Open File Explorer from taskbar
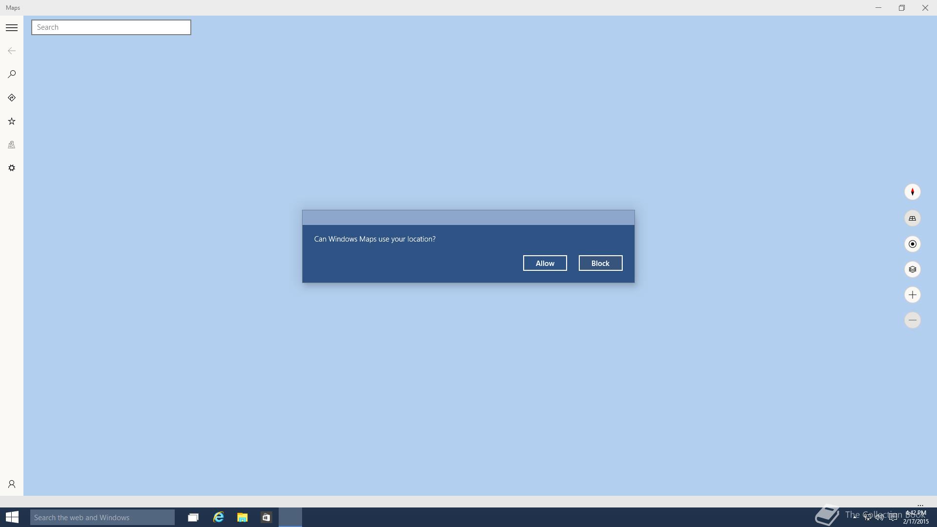 242,517
